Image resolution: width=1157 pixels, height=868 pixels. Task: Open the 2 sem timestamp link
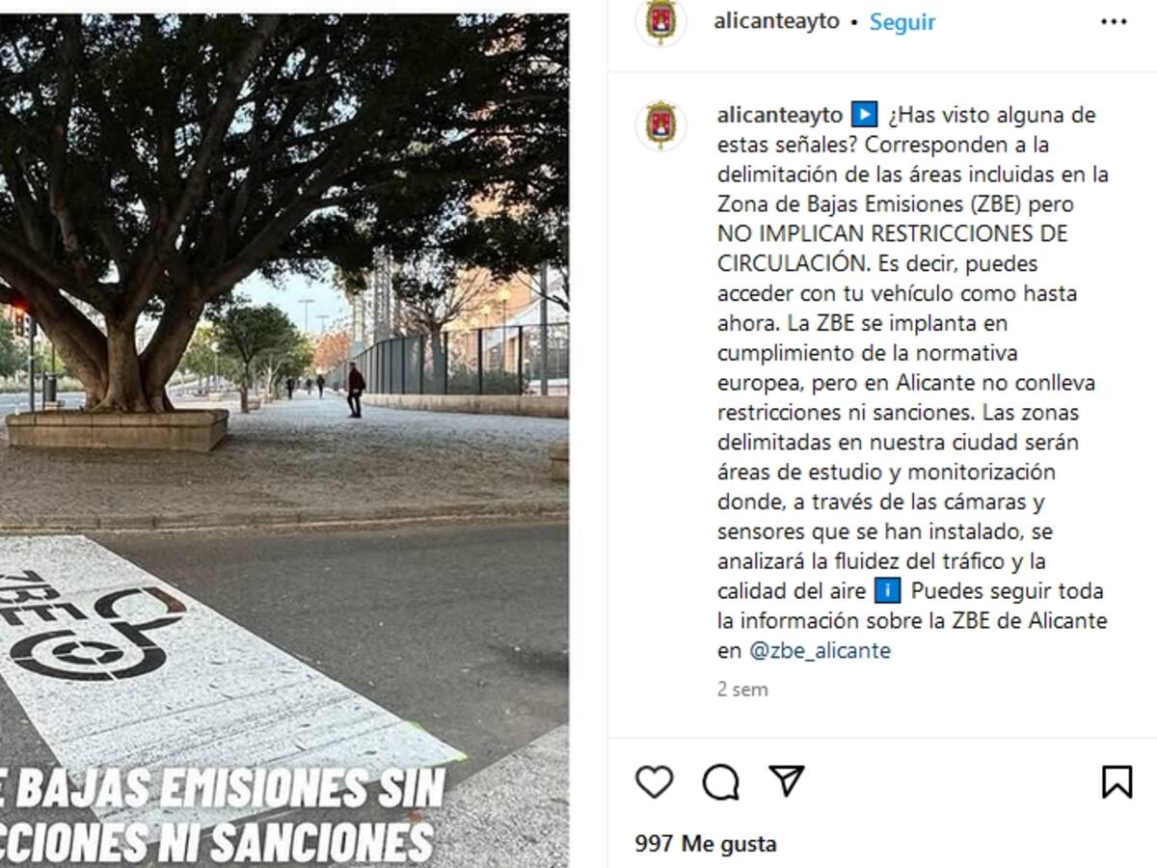(x=742, y=690)
